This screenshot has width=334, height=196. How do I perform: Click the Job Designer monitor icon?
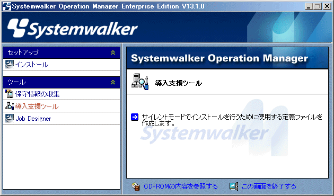(x=10, y=118)
